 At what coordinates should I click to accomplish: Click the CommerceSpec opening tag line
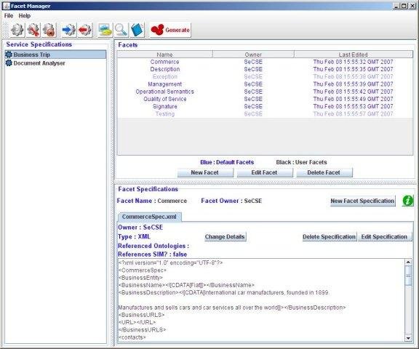pos(143,270)
